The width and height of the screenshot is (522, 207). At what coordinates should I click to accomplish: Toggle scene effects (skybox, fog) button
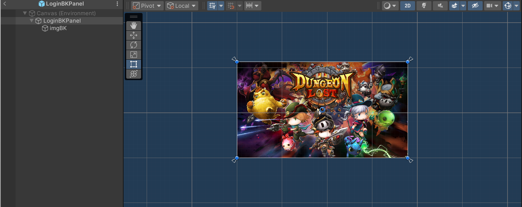coord(454,6)
